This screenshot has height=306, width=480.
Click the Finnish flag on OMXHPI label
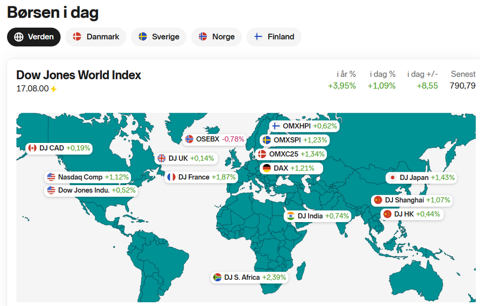point(276,126)
